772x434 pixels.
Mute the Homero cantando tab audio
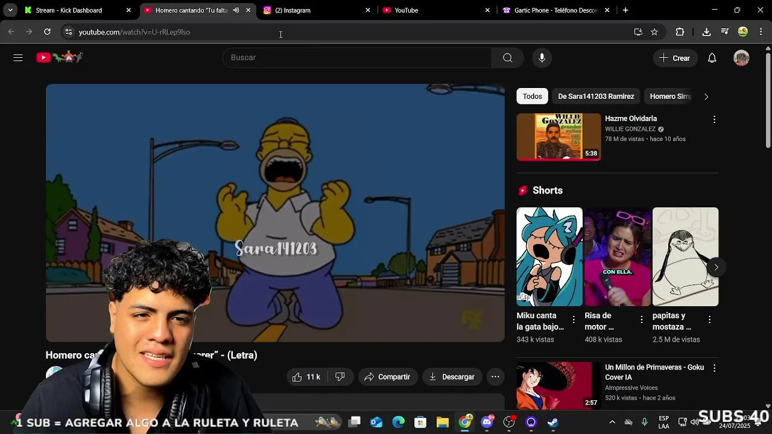pyautogui.click(x=236, y=10)
